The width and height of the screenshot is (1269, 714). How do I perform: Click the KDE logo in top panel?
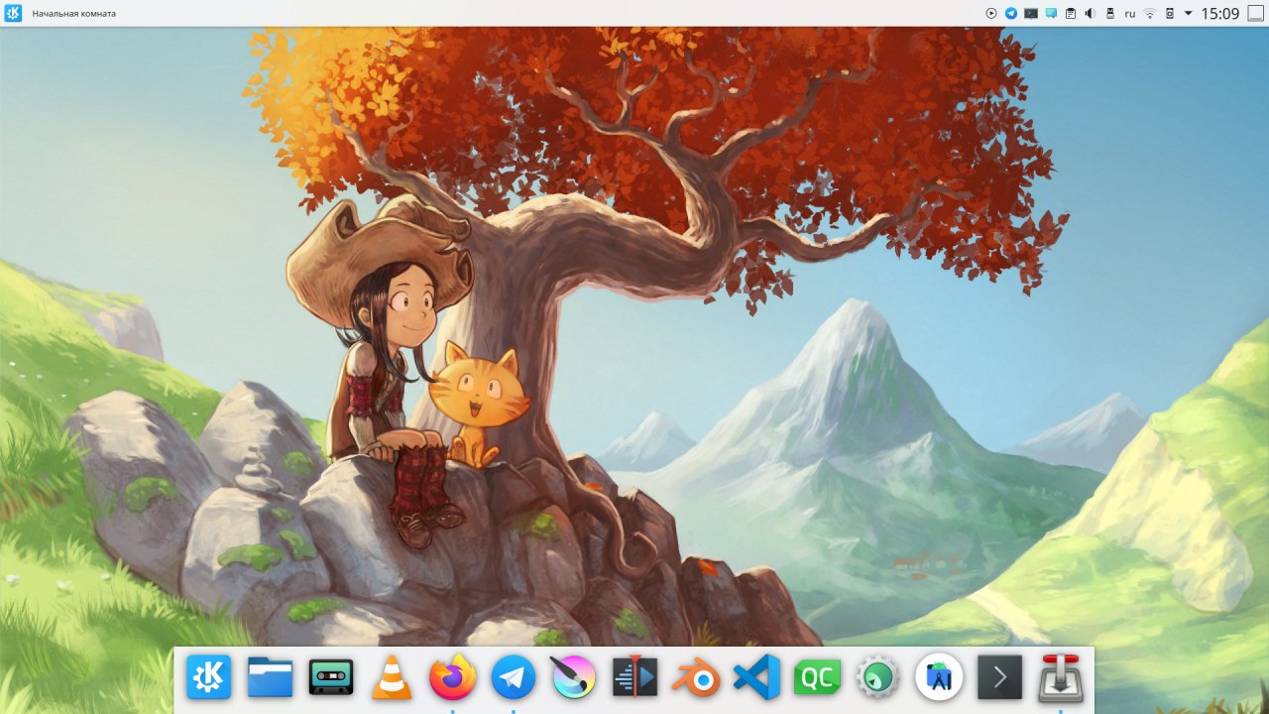click(x=13, y=13)
